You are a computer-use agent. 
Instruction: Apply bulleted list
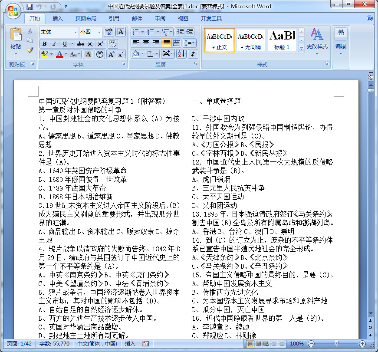click(x=136, y=32)
